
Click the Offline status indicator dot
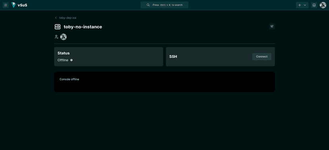pos(72,60)
